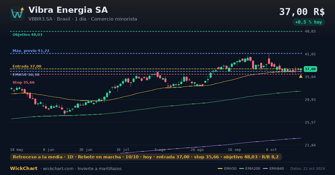Click the 5 ago date label
This screenshot has width=335, height=175.
(160, 150)
